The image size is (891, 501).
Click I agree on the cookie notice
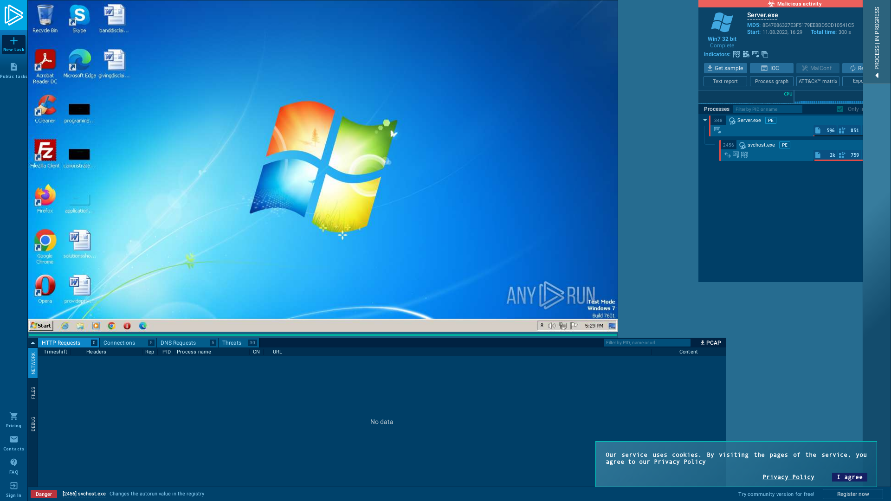850,477
